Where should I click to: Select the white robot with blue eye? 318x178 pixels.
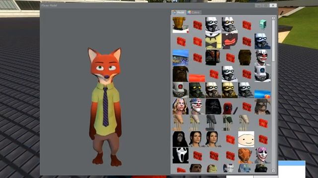pos(262,74)
